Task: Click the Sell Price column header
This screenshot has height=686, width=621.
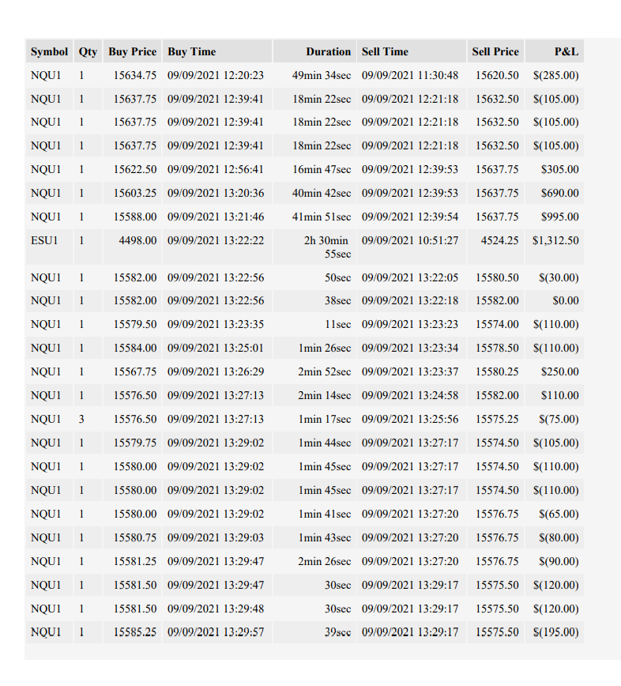Action: click(495, 51)
